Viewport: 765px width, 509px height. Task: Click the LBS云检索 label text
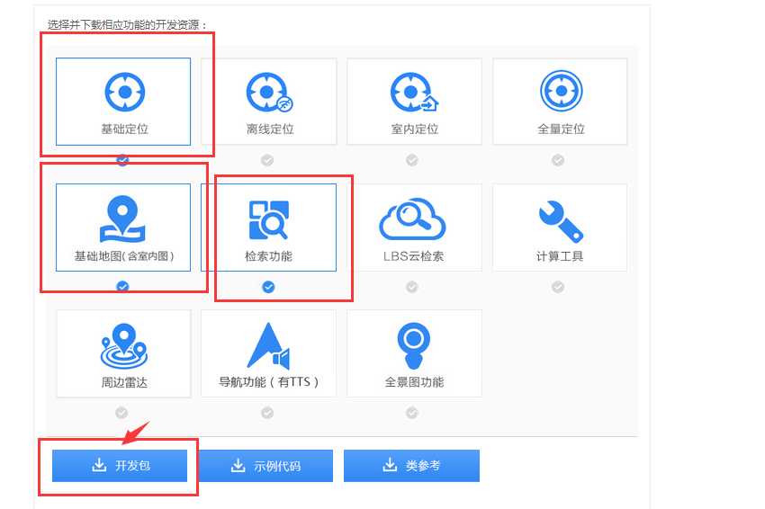click(413, 256)
